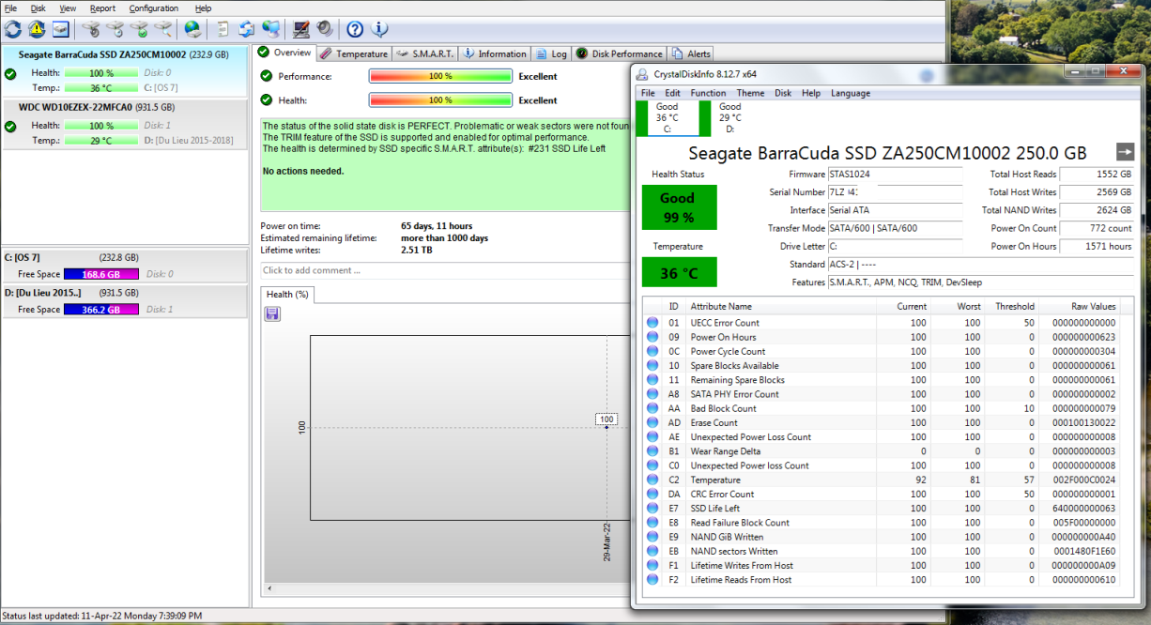Image resolution: width=1151 pixels, height=625 pixels.
Task: Click green check icon of WDC disk entry
Action: 10,127
